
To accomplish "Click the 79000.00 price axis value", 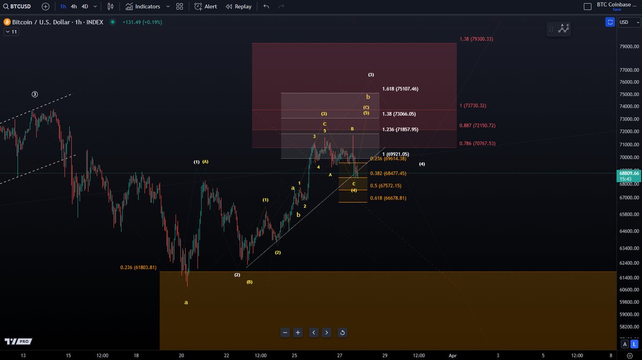I will (629, 47).
